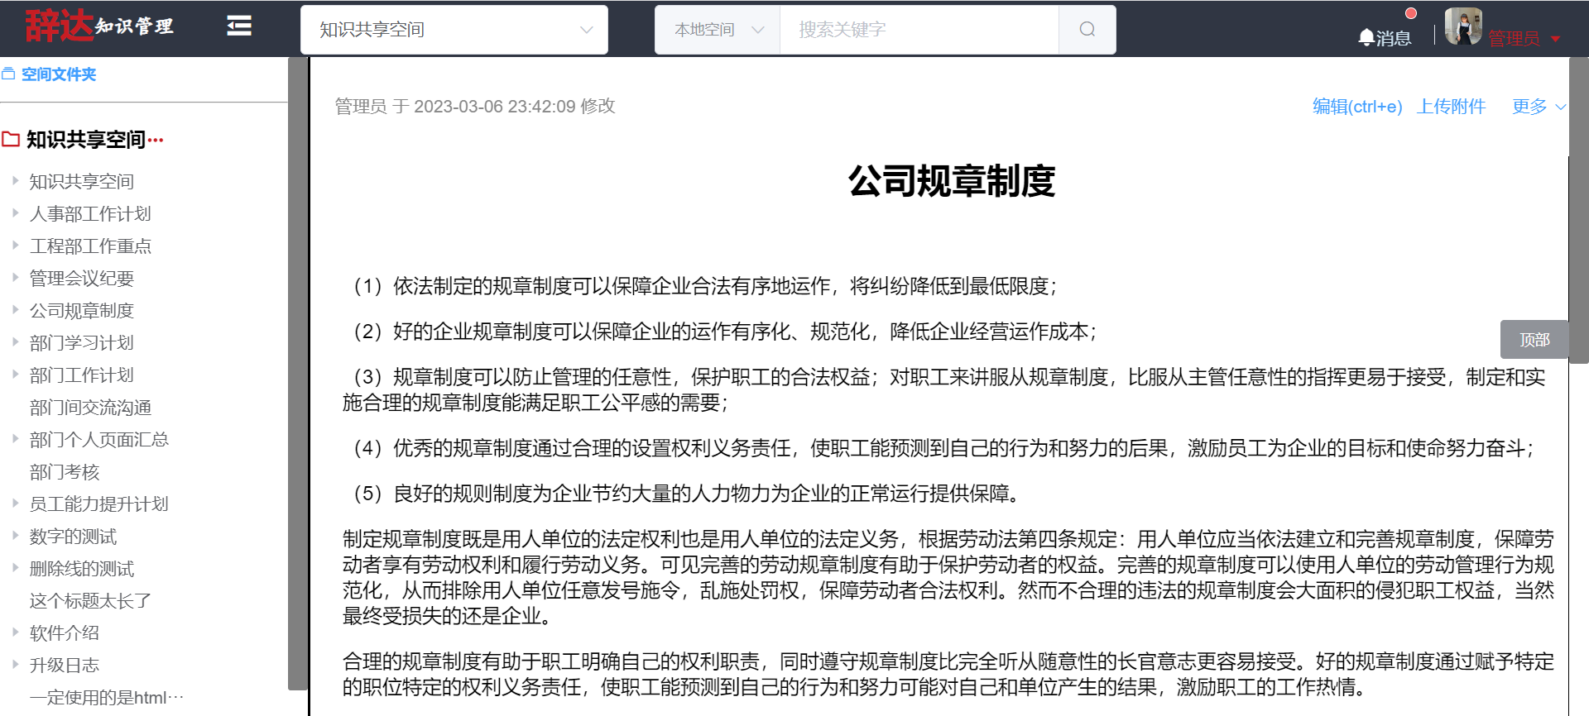Expand the 人事部工作计划 tree node
Screen dimensions: 1589x716
coord(15,213)
